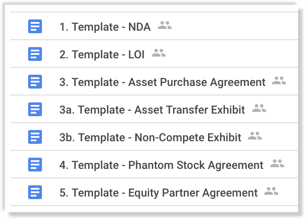Viewport: 305px width, 219px height.
Task: Click the Docs icon for Asset Transfer Exhibit
Action: pos(35,109)
